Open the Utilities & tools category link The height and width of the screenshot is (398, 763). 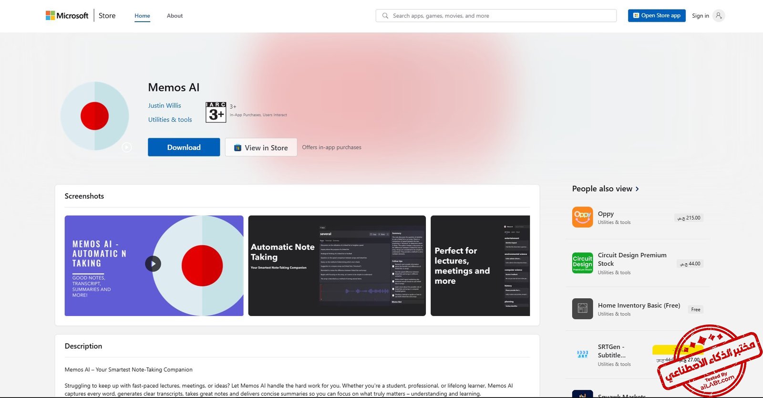170,120
